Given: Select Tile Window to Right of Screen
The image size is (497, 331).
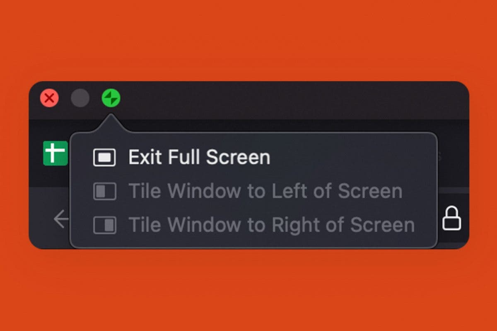Looking at the screenshot, I should tap(271, 225).
